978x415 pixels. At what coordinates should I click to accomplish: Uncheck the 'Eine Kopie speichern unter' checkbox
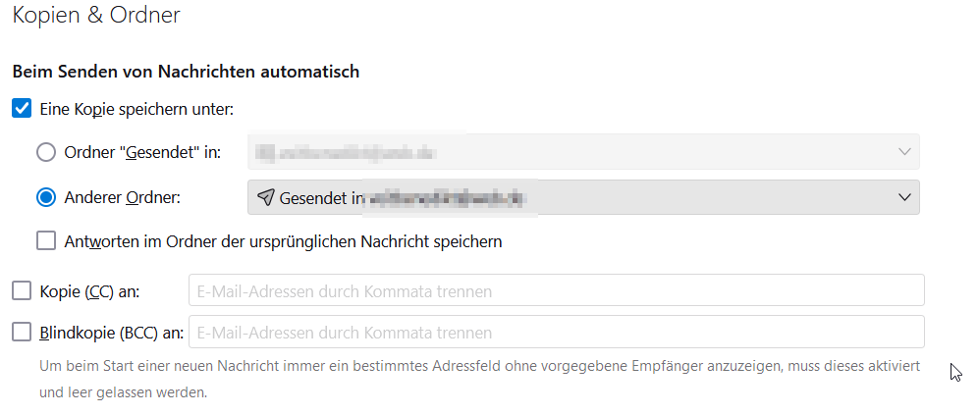coord(22,108)
